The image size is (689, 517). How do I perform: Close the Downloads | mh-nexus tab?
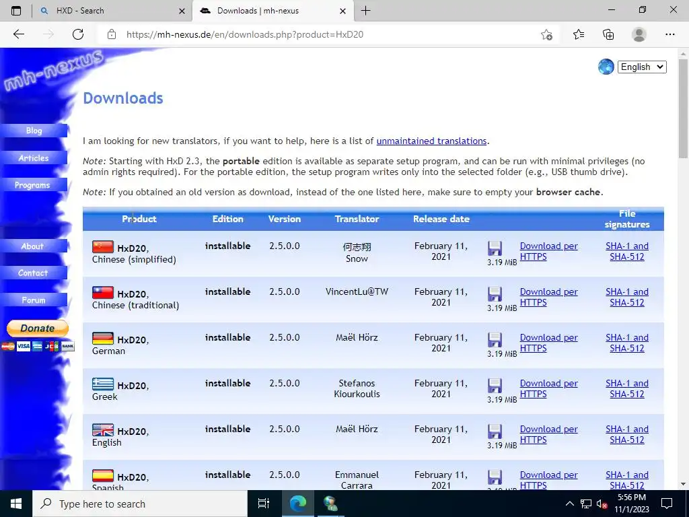pos(343,11)
